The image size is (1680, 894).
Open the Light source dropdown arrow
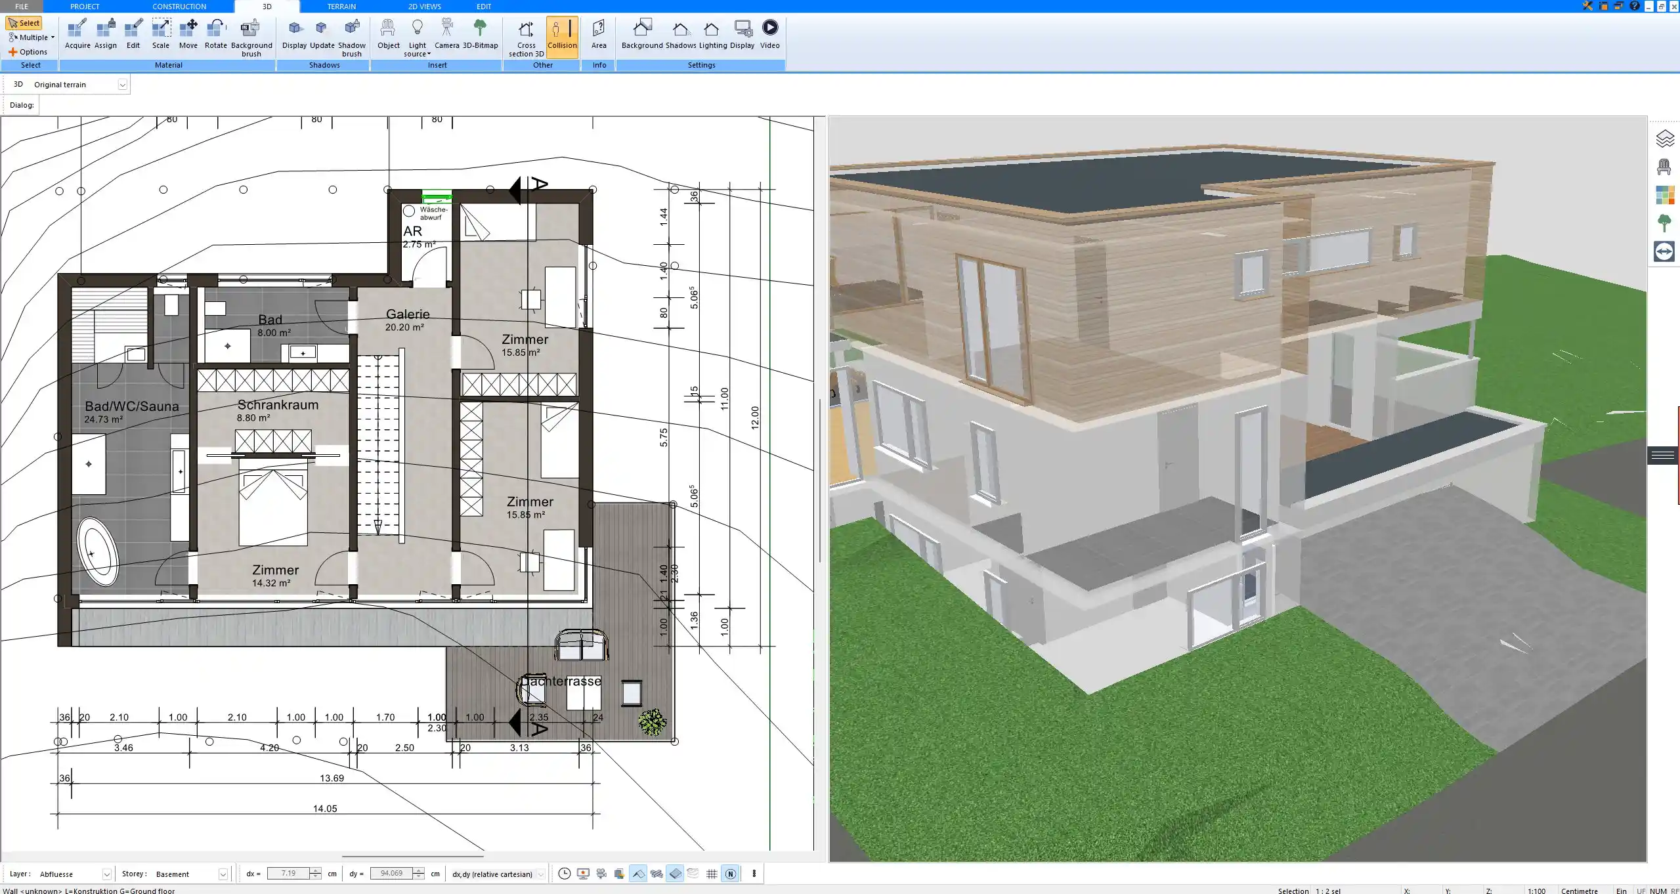pos(429,54)
